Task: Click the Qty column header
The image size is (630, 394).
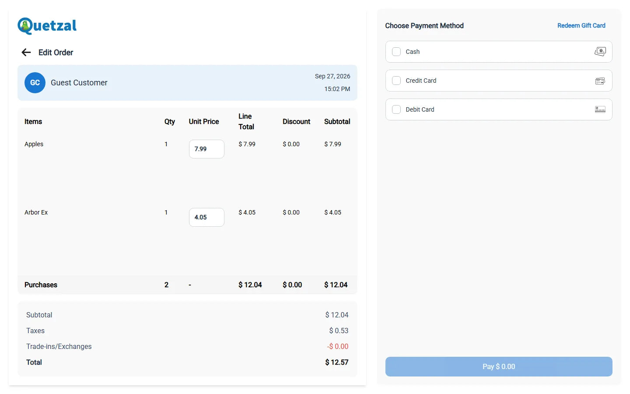Action: click(x=170, y=122)
